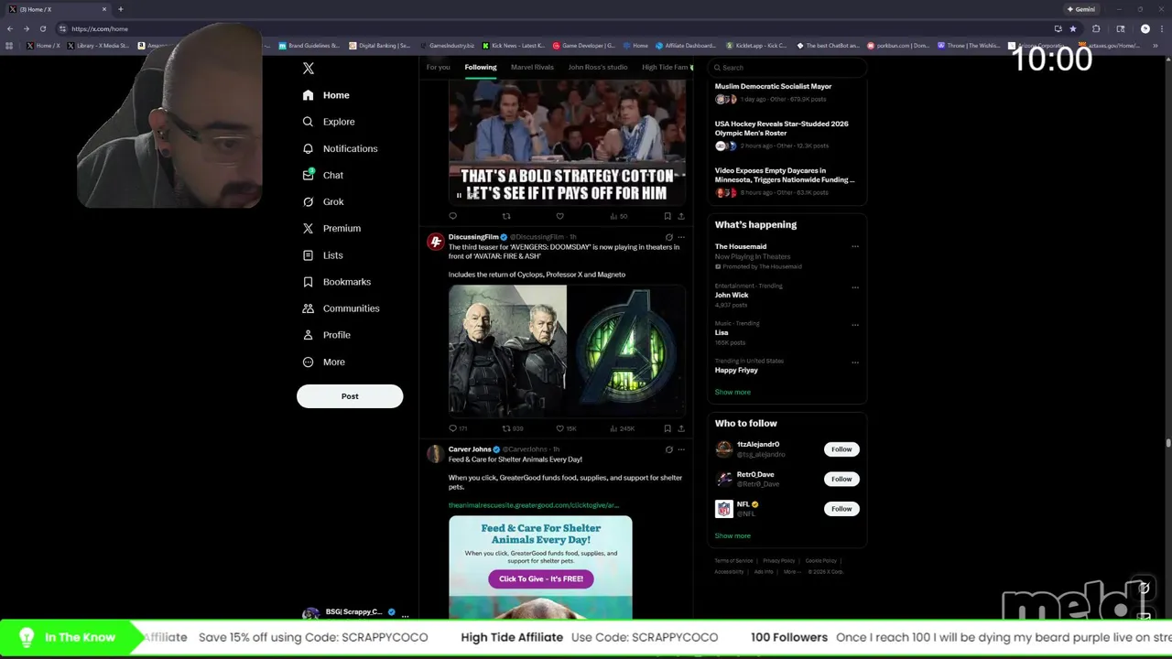Follow 1tzAlejandr0

click(841, 449)
